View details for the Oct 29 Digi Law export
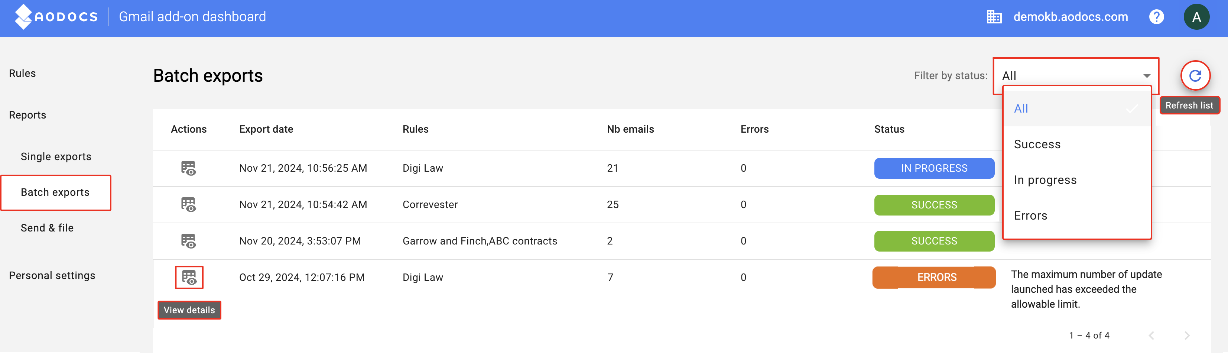Screen dimensions: 1228x353 coord(189,277)
